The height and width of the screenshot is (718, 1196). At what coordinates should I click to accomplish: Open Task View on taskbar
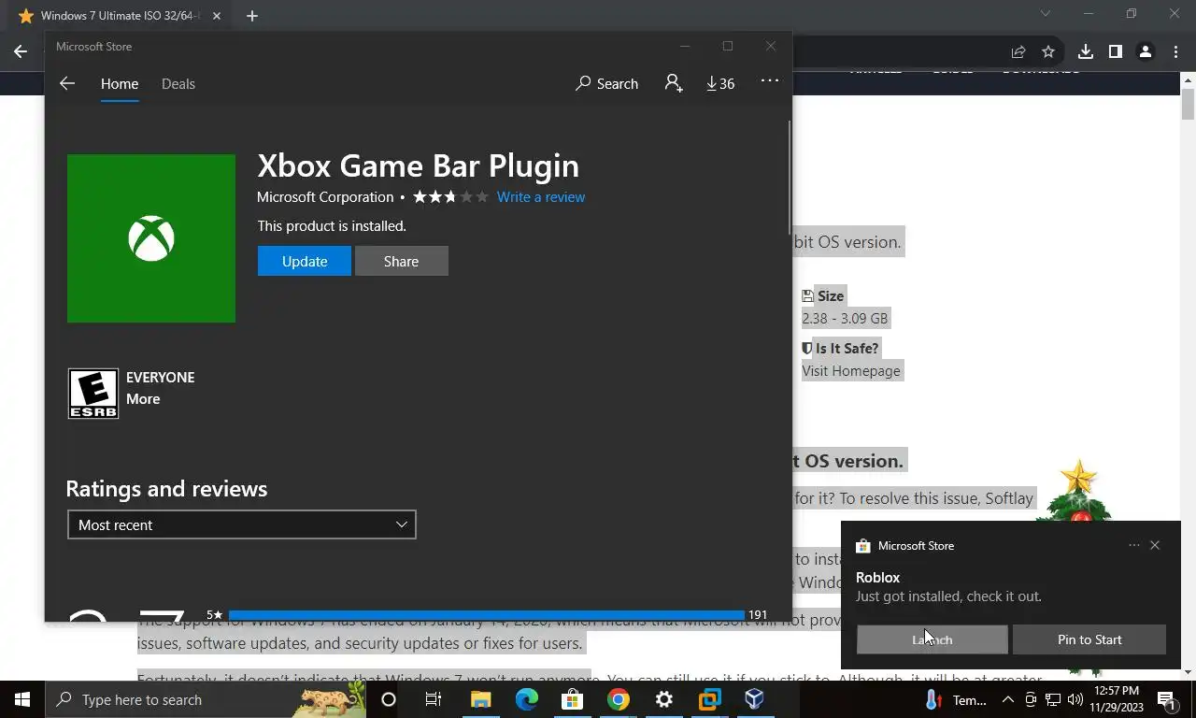[434, 699]
